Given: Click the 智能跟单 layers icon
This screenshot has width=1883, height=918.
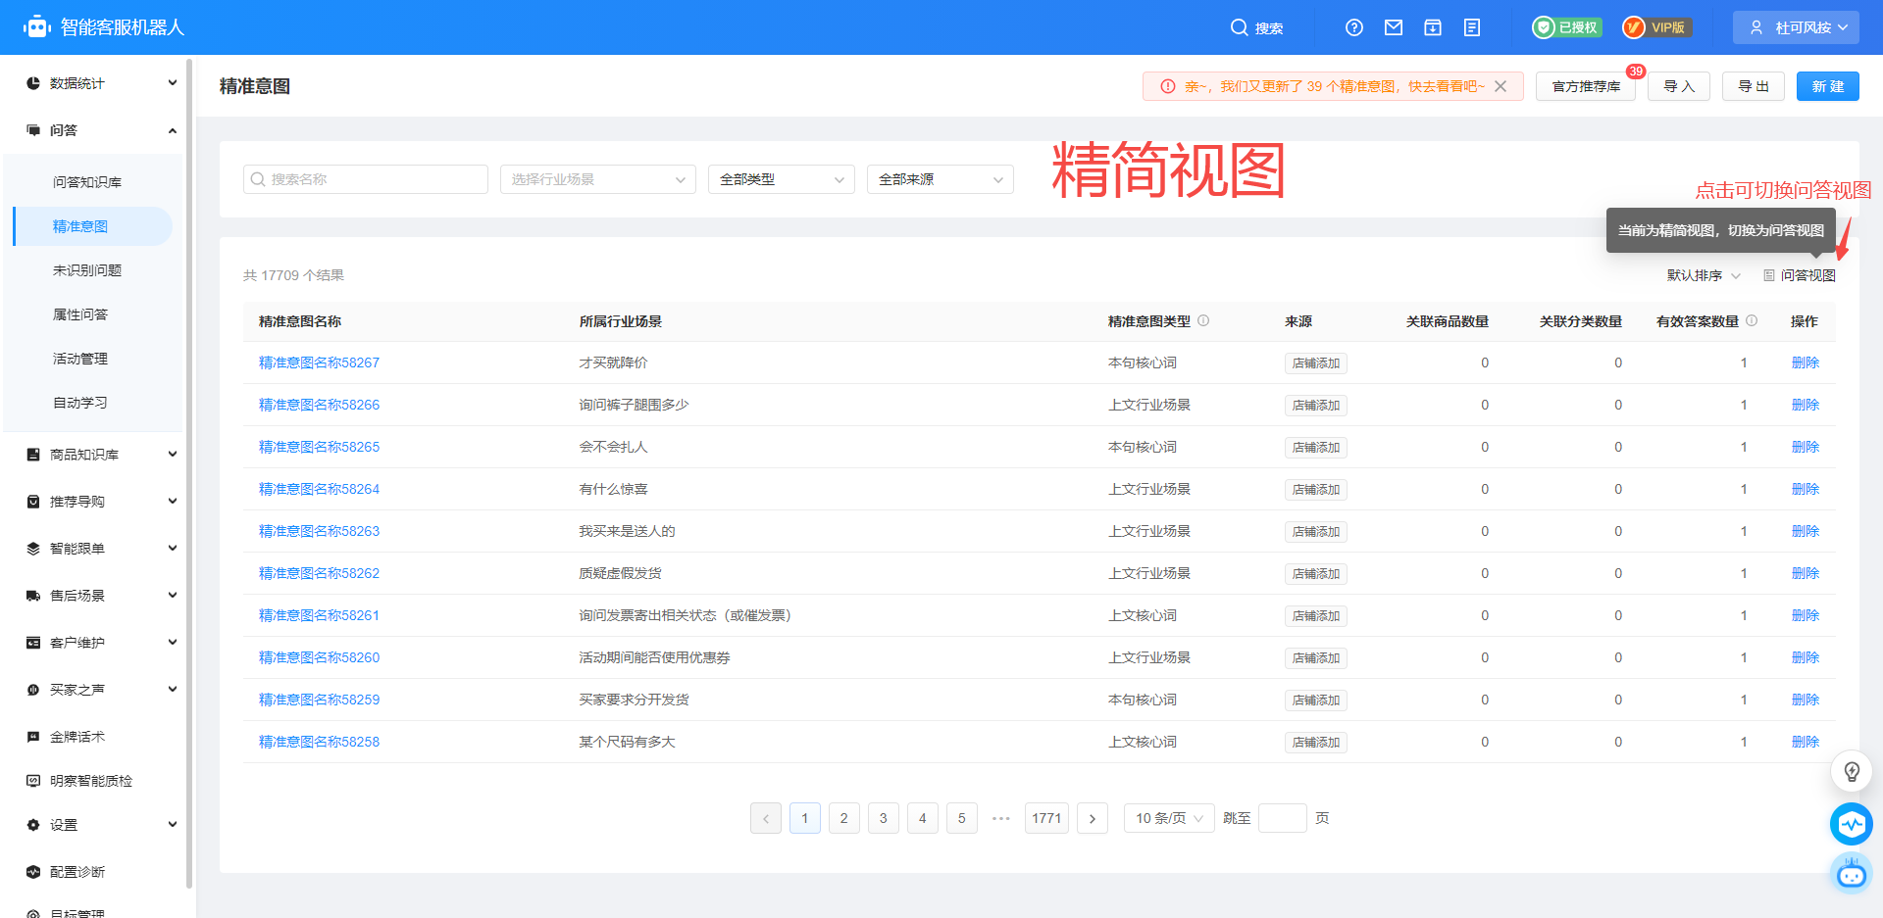Looking at the screenshot, I should click(x=33, y=549).
